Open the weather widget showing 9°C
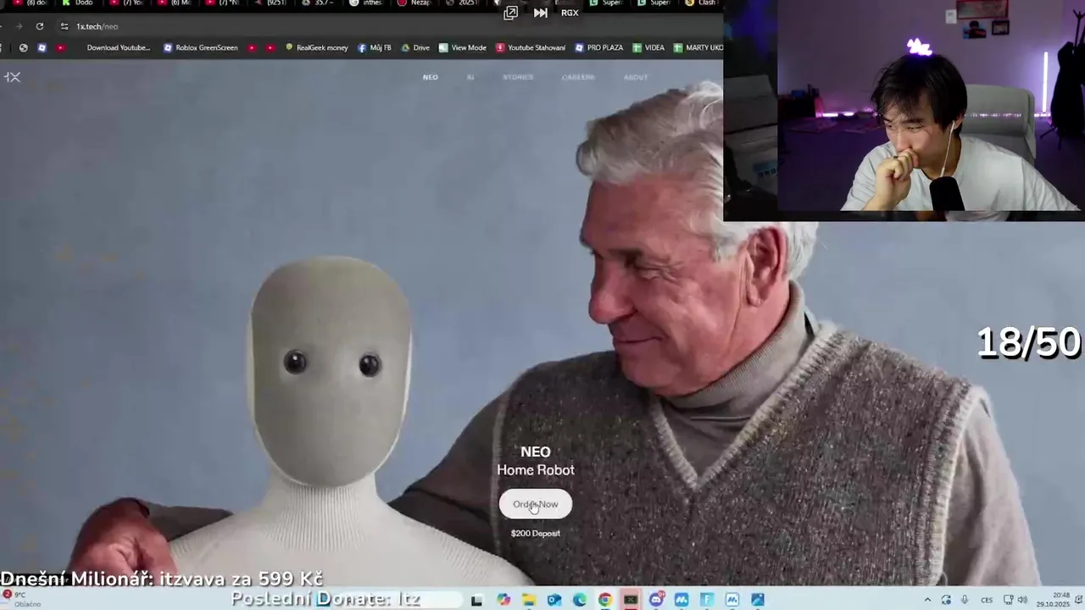Screen dimensions: 1085x610 (x=21, y=599)
